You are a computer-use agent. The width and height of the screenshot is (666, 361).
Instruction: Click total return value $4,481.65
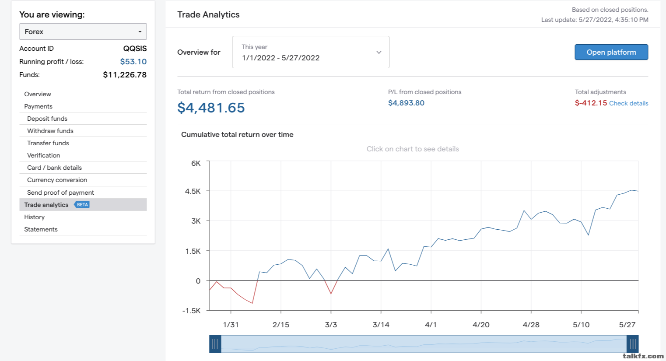coord(211,108)
